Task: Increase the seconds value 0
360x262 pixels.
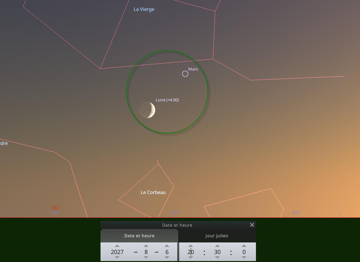Action: coord(244,246)
